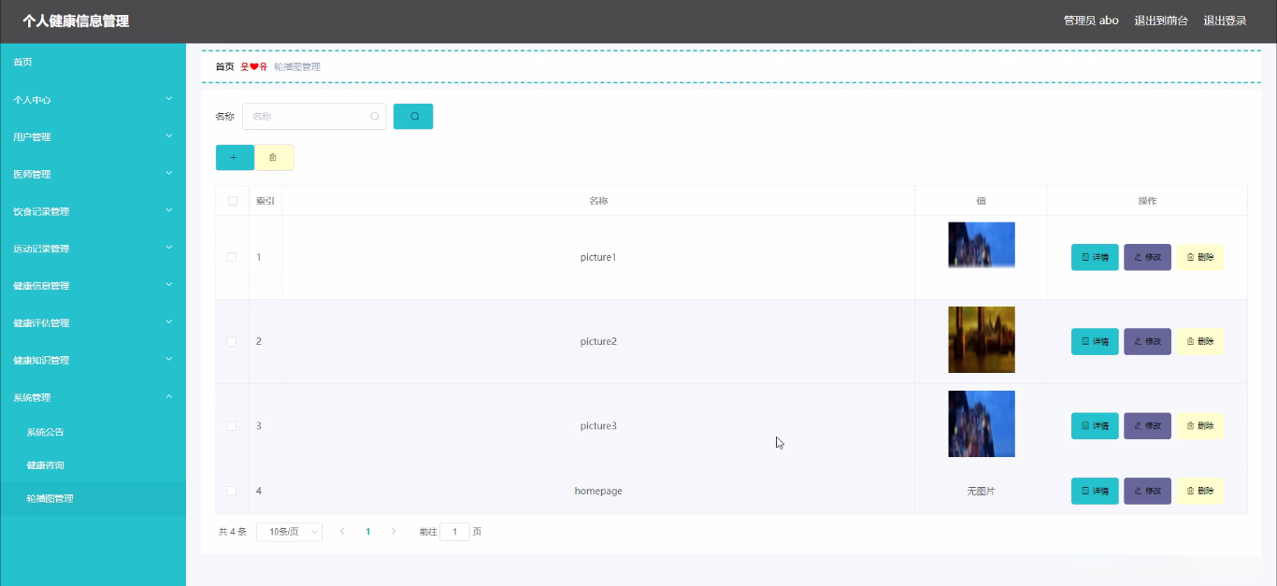
Task: Click 删除 delete button for picture1
Action: (1199, 257)
